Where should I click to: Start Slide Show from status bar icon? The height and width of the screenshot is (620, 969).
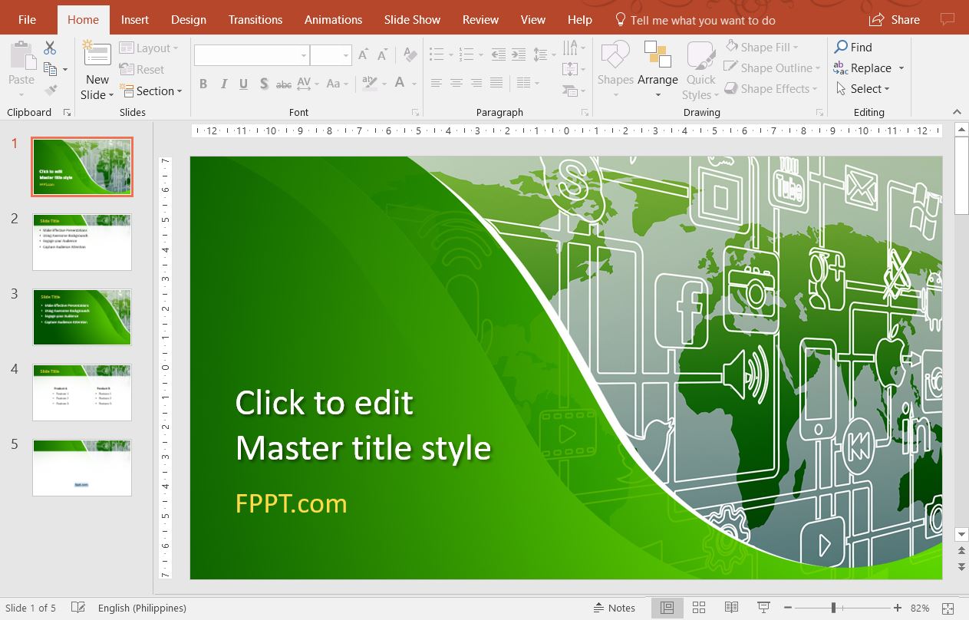point(763,608)
